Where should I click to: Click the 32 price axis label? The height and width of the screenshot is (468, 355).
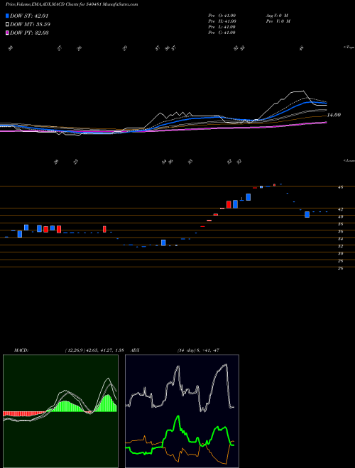[x=340, y=246]
